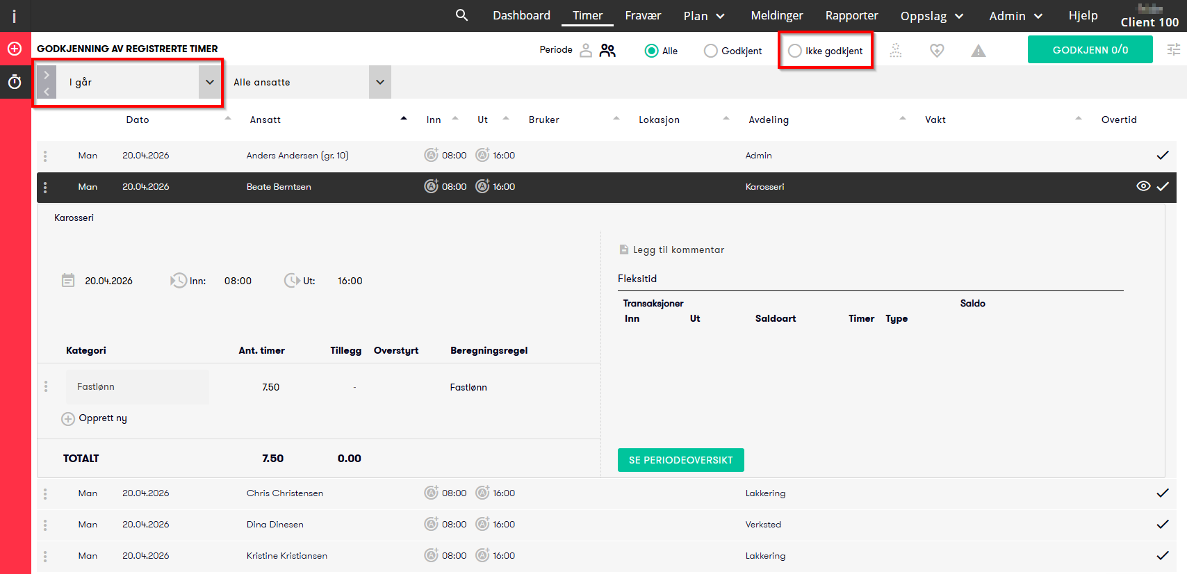1187x574 pixels.
Task: Click the red plus icon in sidebar
Action: pos(15,49)
